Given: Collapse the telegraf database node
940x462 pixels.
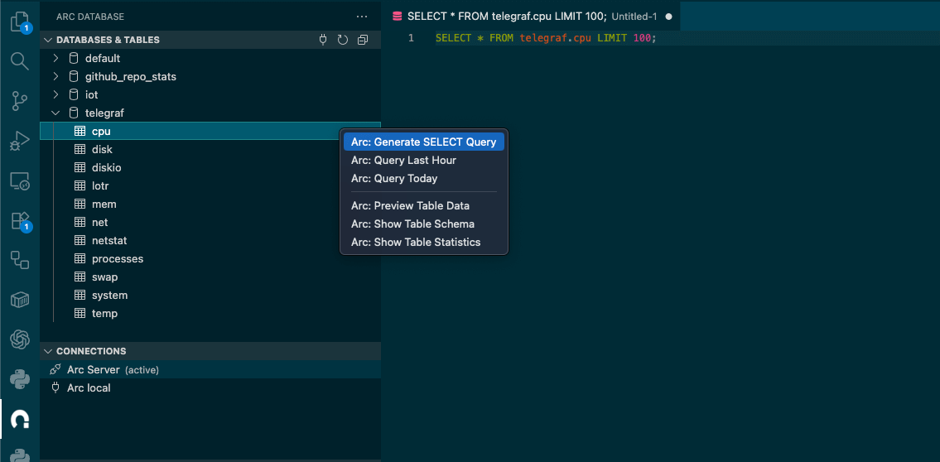Looking at the screenshot, I should [55, 113].
